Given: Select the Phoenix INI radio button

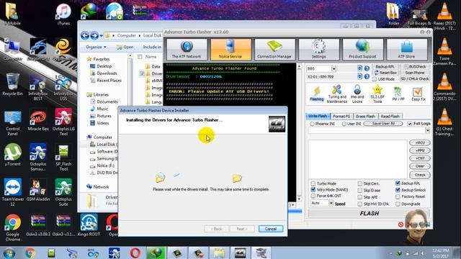Looking at the screenshot, I should 312,124.
